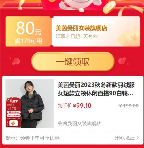Open store name below the product price
This screenshot has width=144, height=148.
(79, 123)
